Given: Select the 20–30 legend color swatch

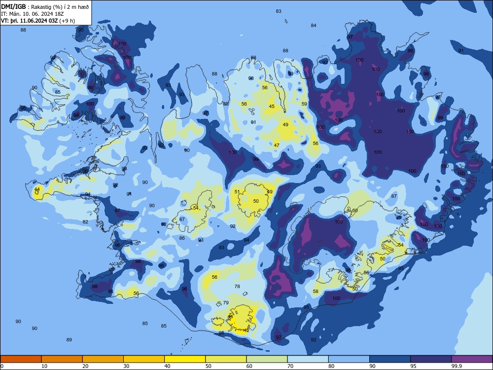Looking at the screenshot, I should pyautogui.click(x=103, y=359).
